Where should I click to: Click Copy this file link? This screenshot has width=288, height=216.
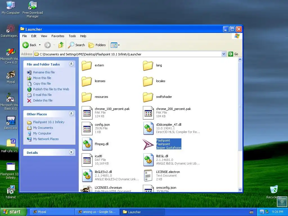[42, 84]
